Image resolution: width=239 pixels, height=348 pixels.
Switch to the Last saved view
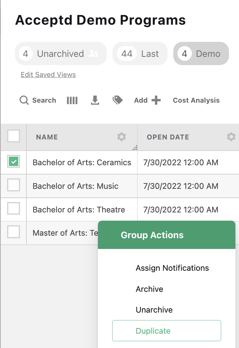[x=140, y=53]
